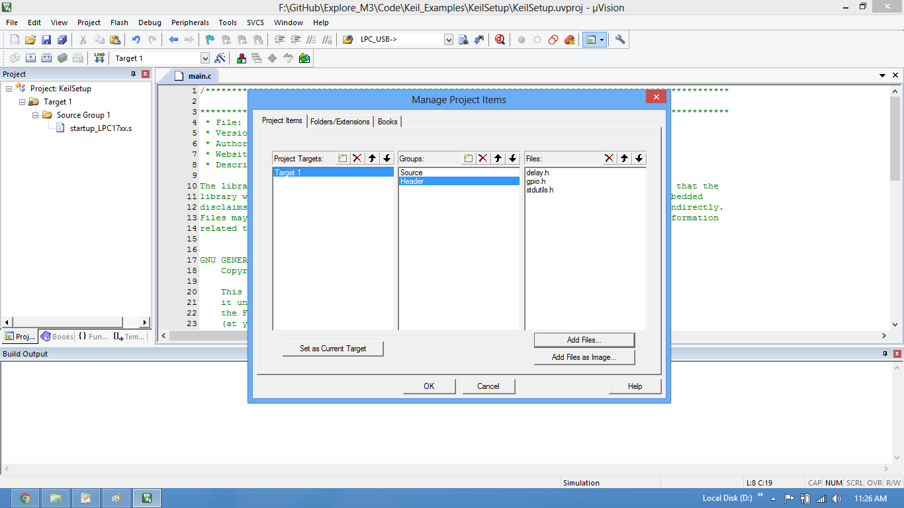Viewport: 904px width, 508px height.
Task: Open the Target 1 dropdown in toolbar
Action: [x=204, y=58]
